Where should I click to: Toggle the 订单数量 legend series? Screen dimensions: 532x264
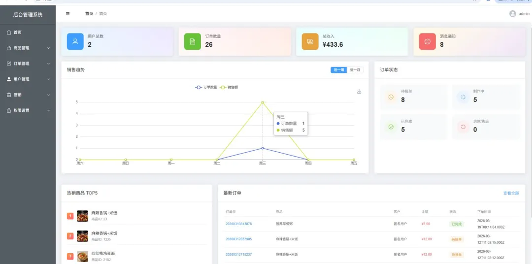[206, 87]
